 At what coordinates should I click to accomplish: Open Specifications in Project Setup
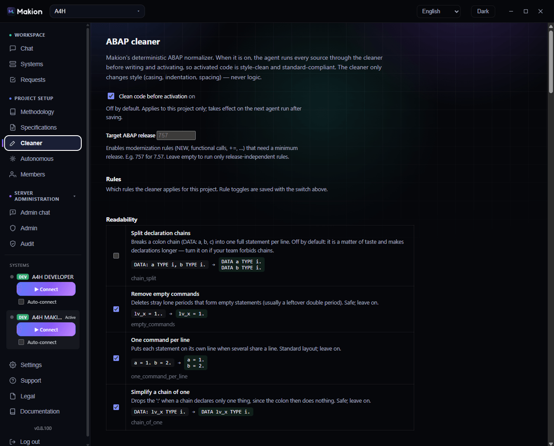pyautogui.click(x=43, y=127)
